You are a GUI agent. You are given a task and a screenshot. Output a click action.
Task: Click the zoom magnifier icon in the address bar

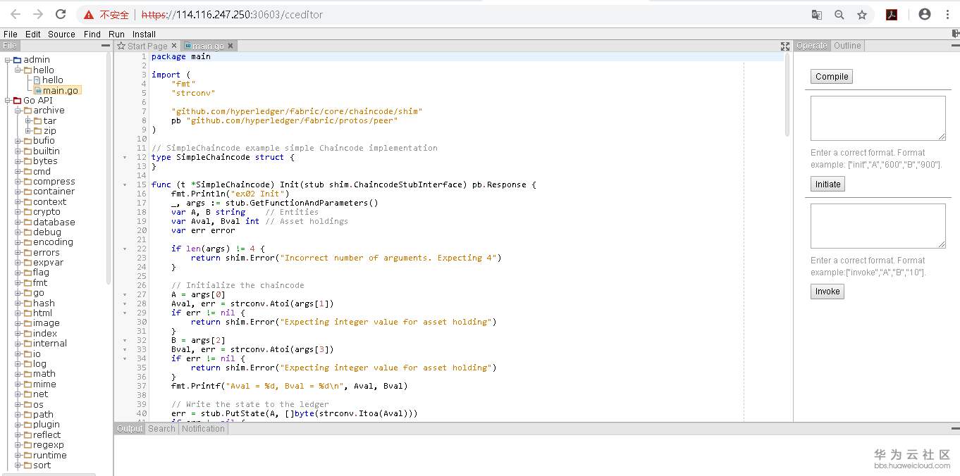(839, 14)
